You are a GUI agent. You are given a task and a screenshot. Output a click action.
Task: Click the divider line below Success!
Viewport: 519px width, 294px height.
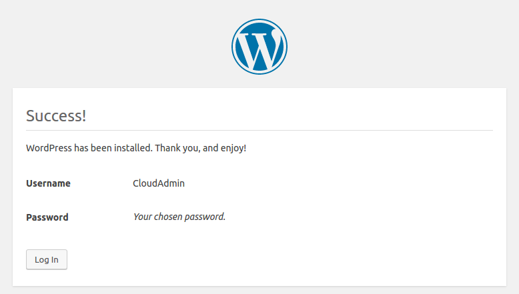tap(259, 130)
